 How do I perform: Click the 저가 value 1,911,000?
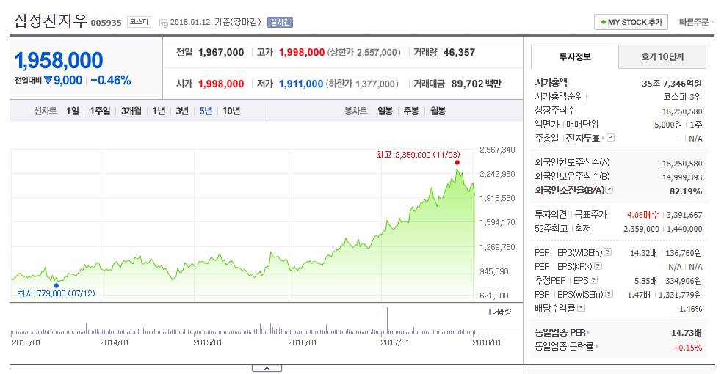click(x=301, y=84)
